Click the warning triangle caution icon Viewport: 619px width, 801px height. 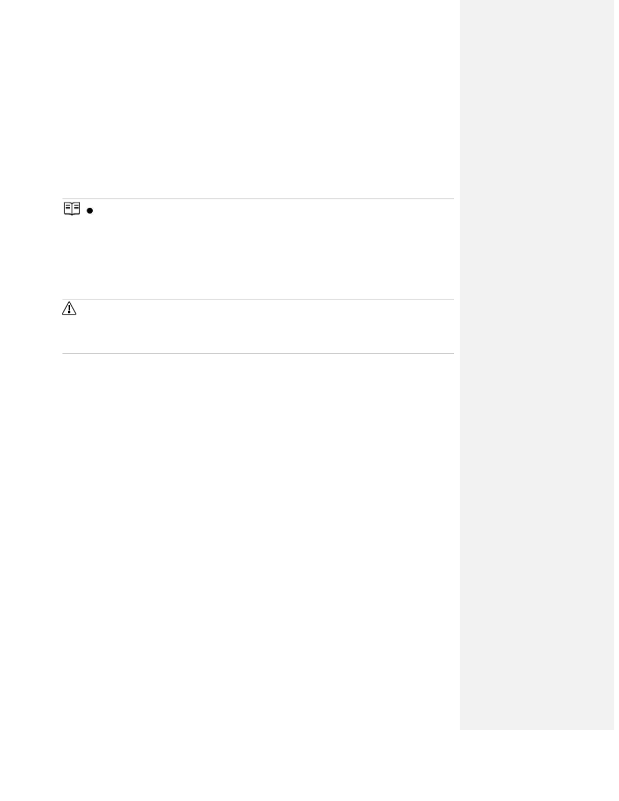click(69, 309)
